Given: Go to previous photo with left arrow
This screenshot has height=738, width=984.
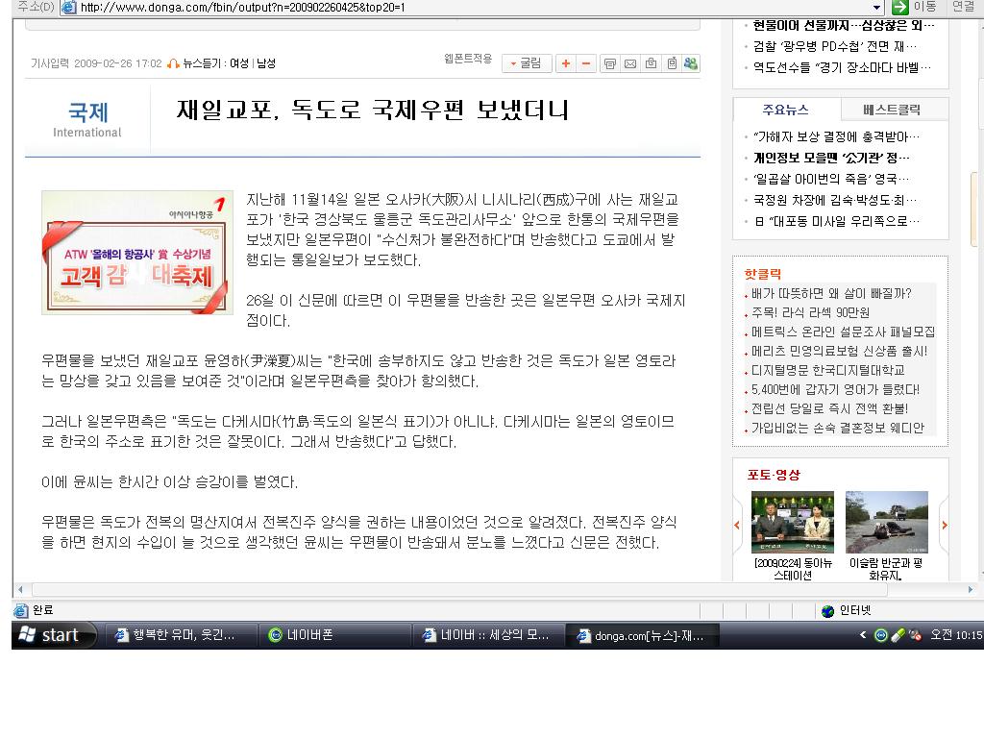Looking at the screenshot, I should click(x=737, y=526).
